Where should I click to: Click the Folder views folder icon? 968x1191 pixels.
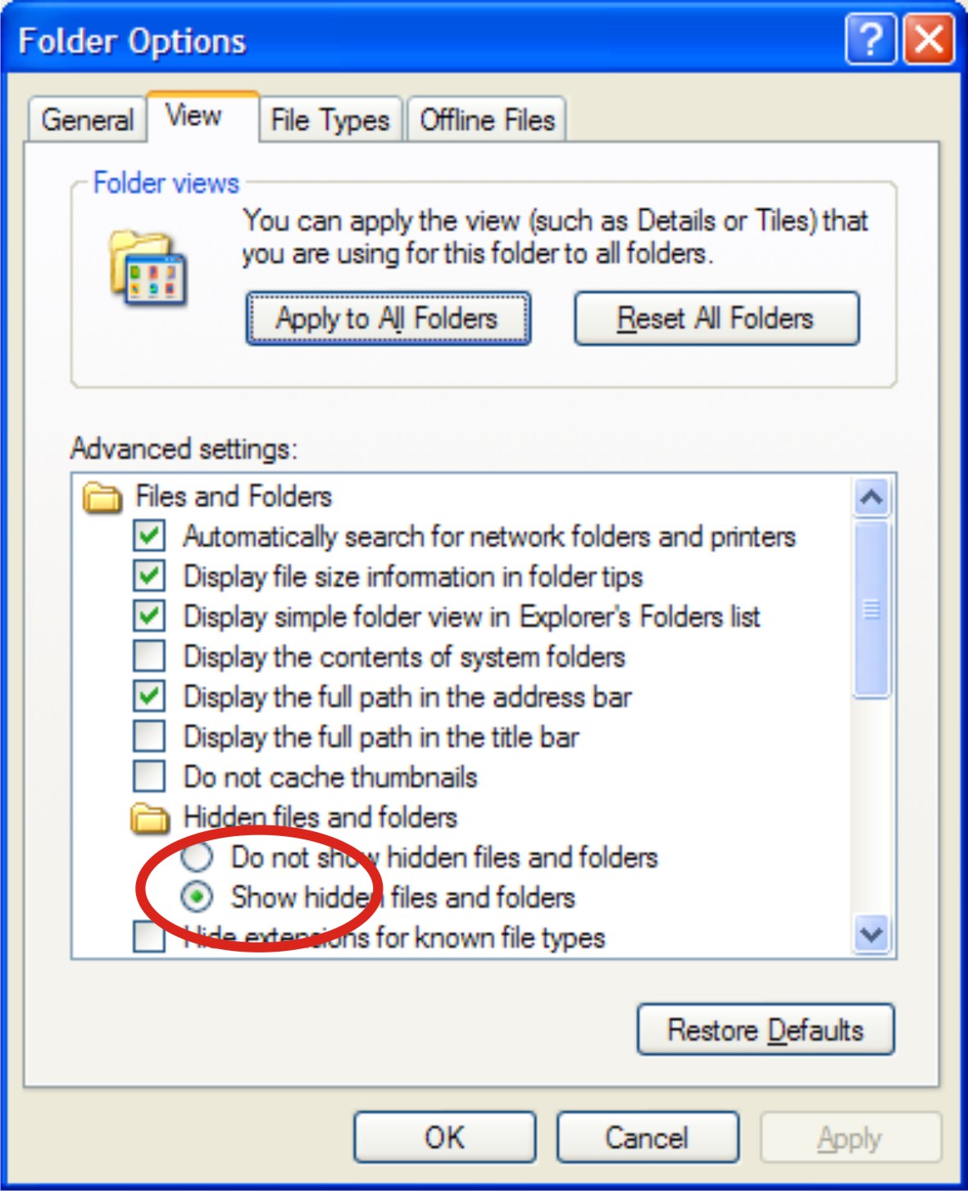click(x=148, y=268)
